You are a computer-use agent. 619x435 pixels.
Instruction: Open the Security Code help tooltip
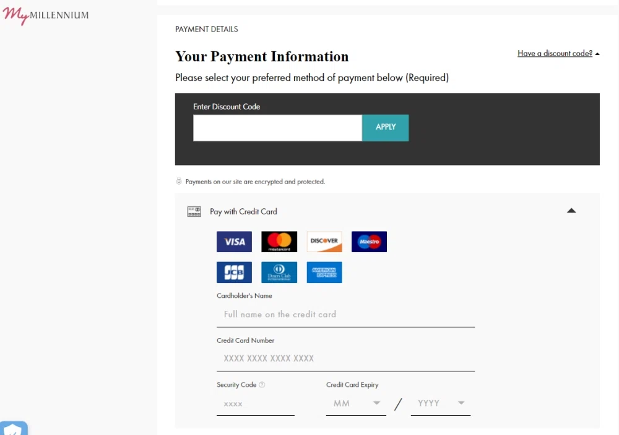261,384
